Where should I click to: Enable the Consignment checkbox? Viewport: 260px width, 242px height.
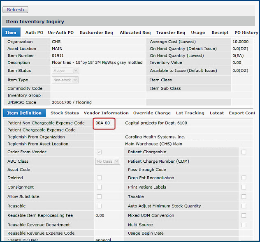coord(99,187)
